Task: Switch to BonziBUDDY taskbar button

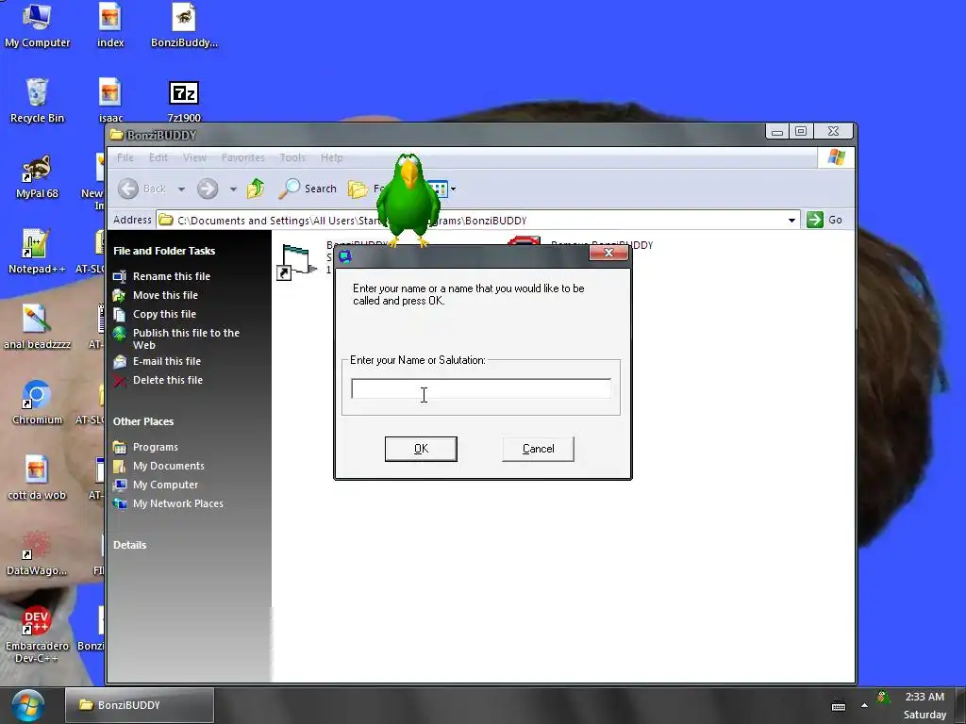Action: 140,705
